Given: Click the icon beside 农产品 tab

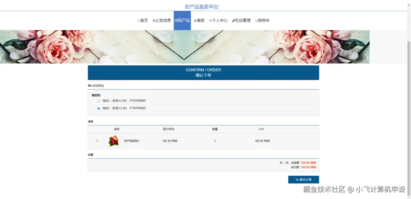Looking at the screenshot, I should pos(176,21).
